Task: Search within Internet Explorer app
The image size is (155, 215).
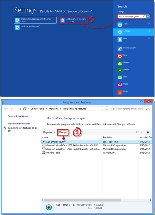Action: (127, 49)
